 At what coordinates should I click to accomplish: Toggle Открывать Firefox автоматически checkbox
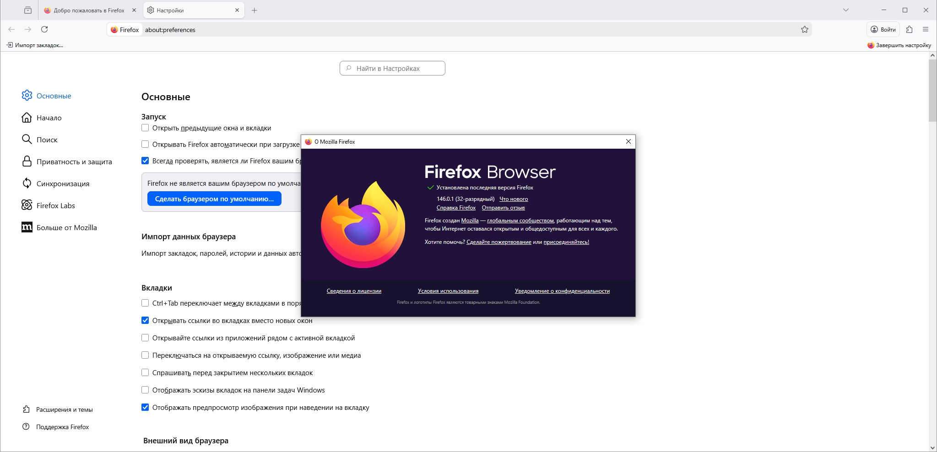[145, 144]
